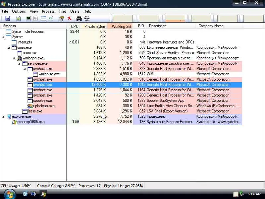The height and width of the screenshot is (199, 265).
Task: Open the Properties toolbar icon
Action: (x=61, y=18)
